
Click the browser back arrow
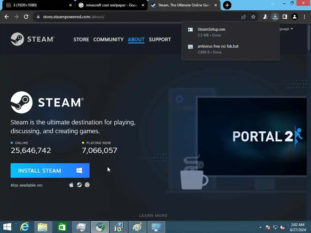click(7, 17)
